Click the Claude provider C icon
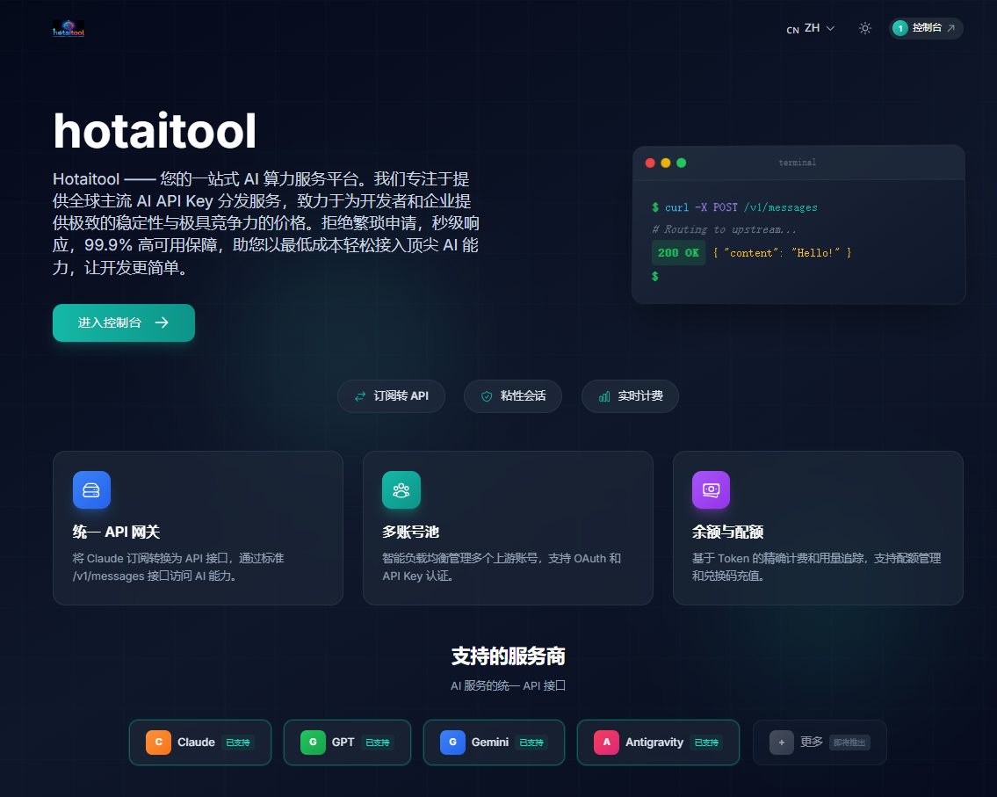Image resolution: width=997 pixels, height=797 pixels. point(158,743)
